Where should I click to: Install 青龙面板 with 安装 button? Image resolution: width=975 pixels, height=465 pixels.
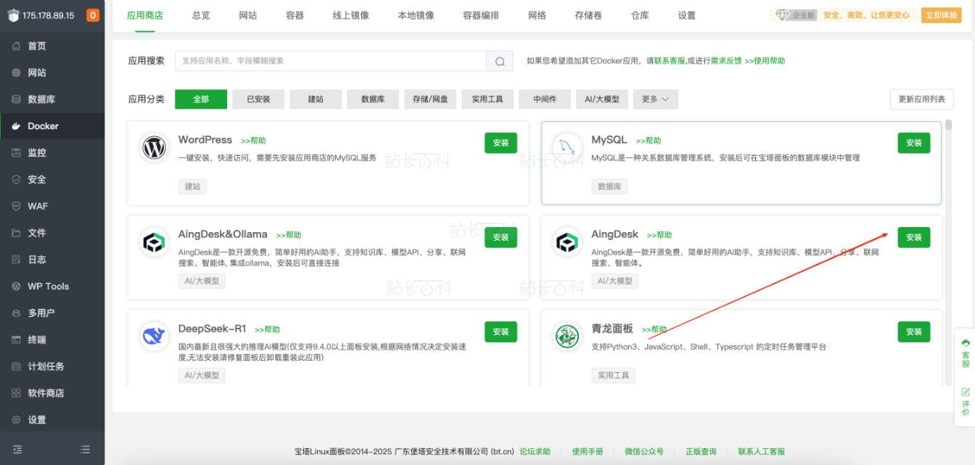(x=913, y=332)
